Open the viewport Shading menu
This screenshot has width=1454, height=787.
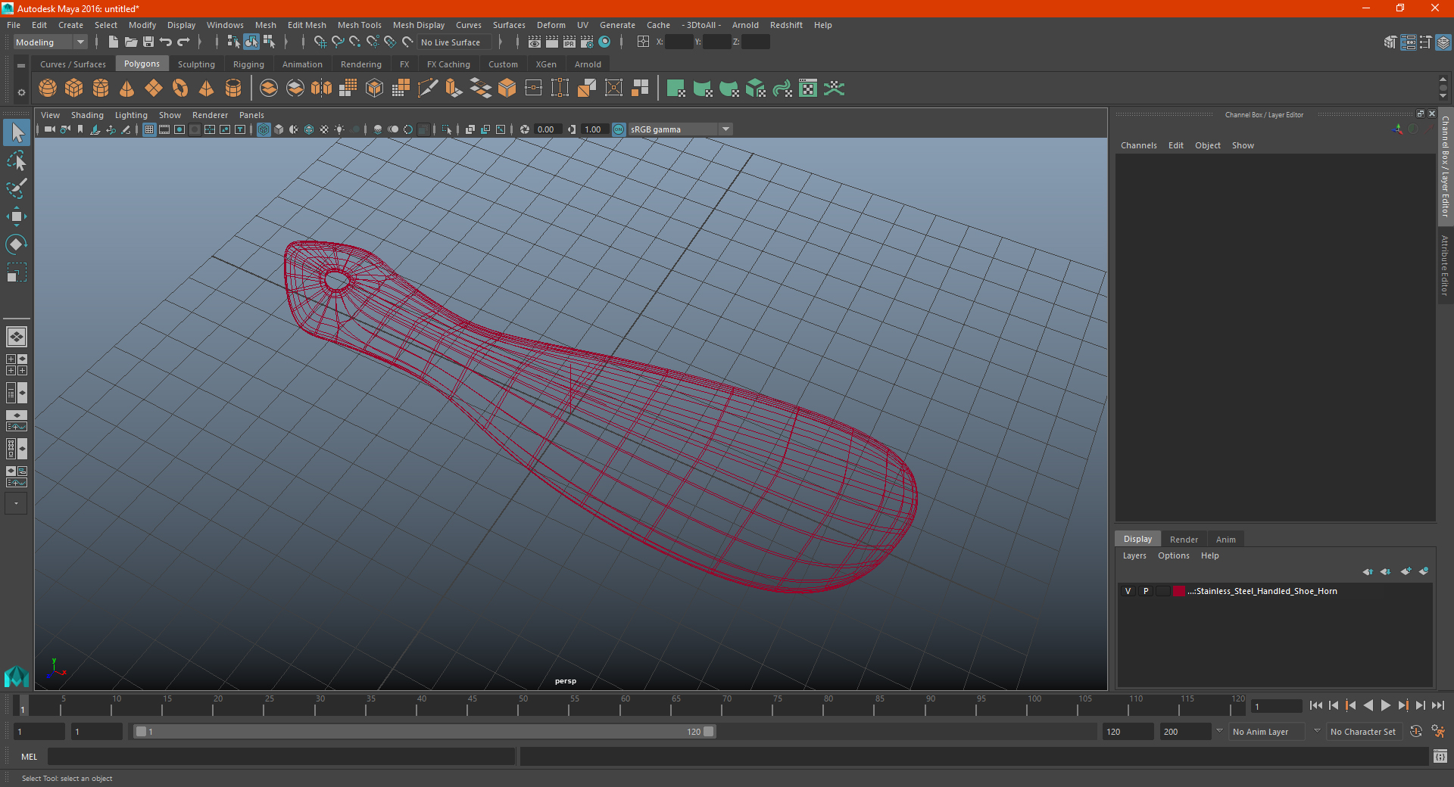87,115
